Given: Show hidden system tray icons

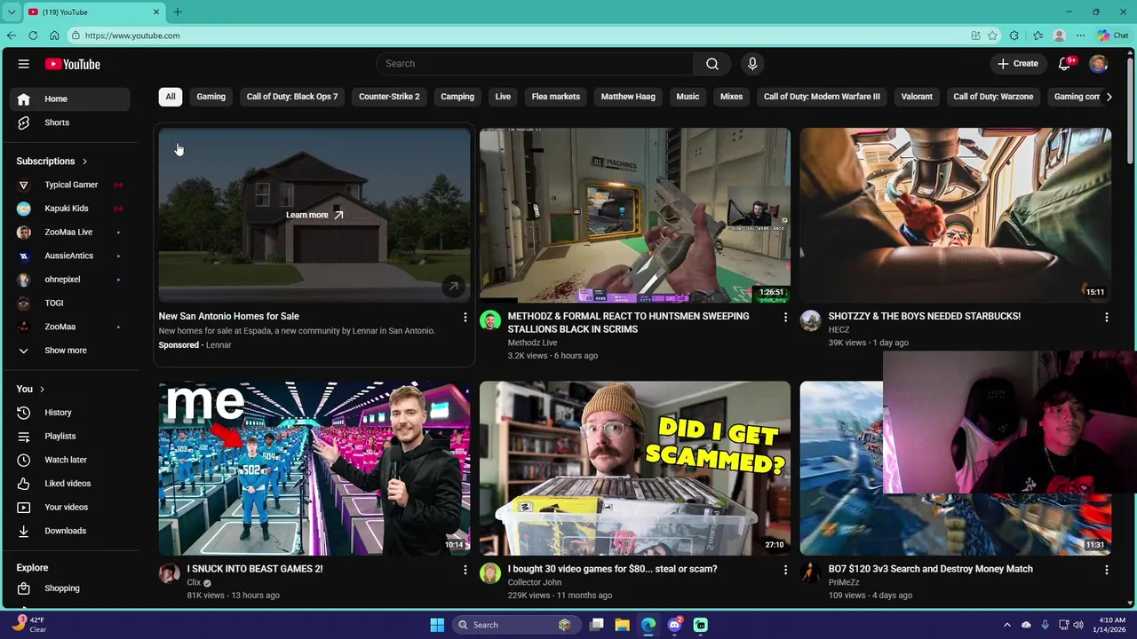Looking at the screenshot, I should [x=1006, y=625].
